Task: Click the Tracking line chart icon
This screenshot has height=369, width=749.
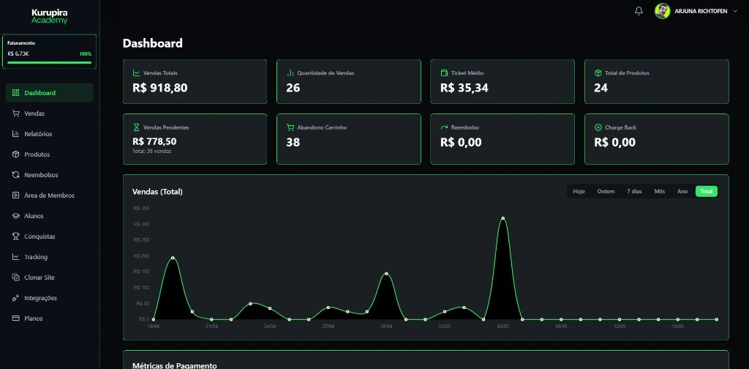Action: click(x=16, y=257)
